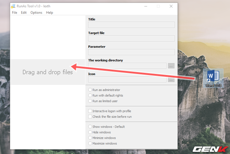Select Run with default rights option
Viewport: 230px width, 154px height.
tap(90, 95)
